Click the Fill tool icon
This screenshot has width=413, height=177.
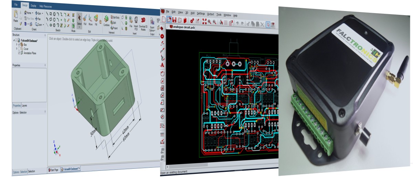(x=96, y=19)
